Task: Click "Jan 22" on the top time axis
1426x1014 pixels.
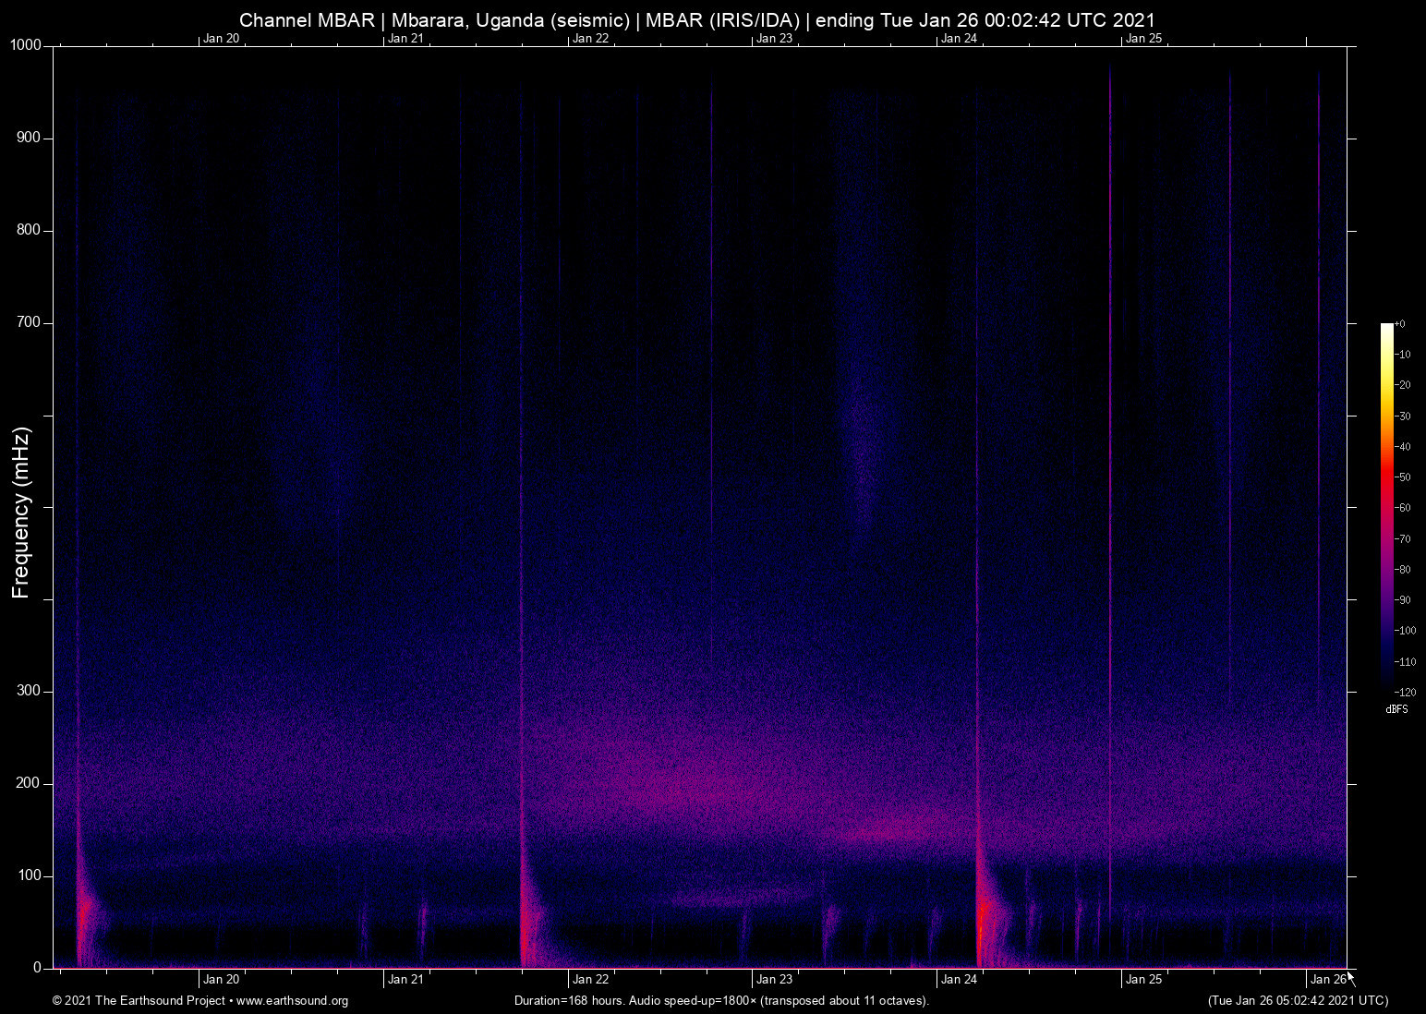Action: click(590, 38)
